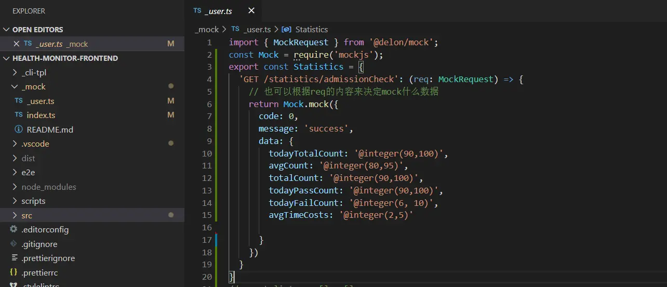This screenshot has height=287, width=667.
Task: Open the .prettierrc file
Action: [39, 272]
